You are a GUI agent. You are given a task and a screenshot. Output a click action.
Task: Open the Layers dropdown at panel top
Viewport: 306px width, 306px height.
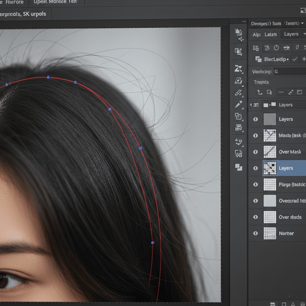[293, 34]
